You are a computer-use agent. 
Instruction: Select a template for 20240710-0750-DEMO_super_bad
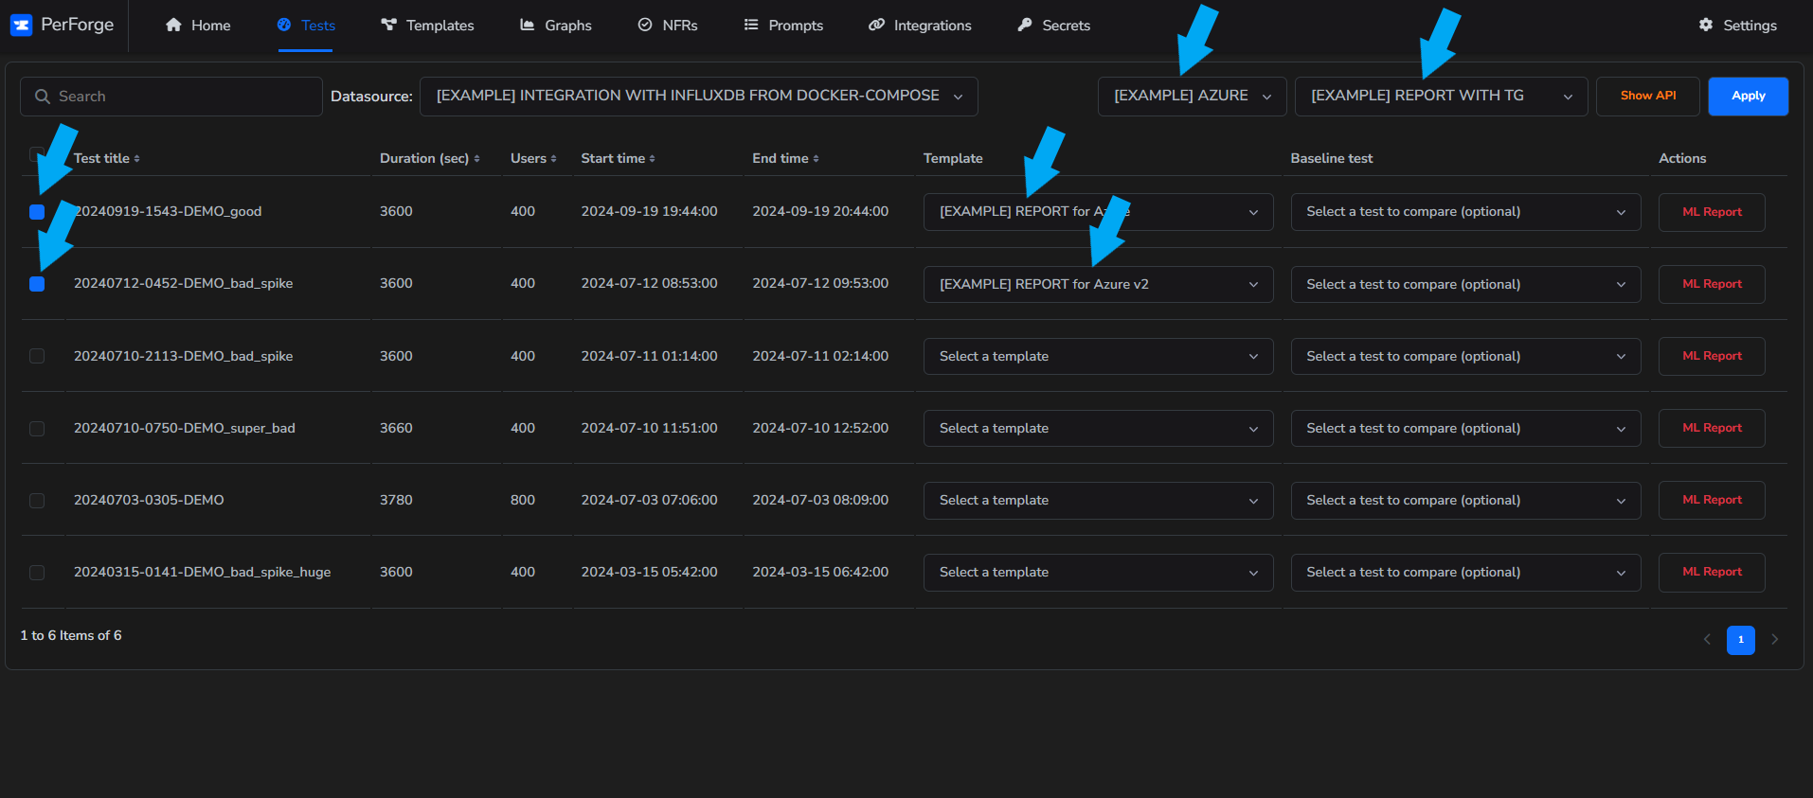point(1098,429)
